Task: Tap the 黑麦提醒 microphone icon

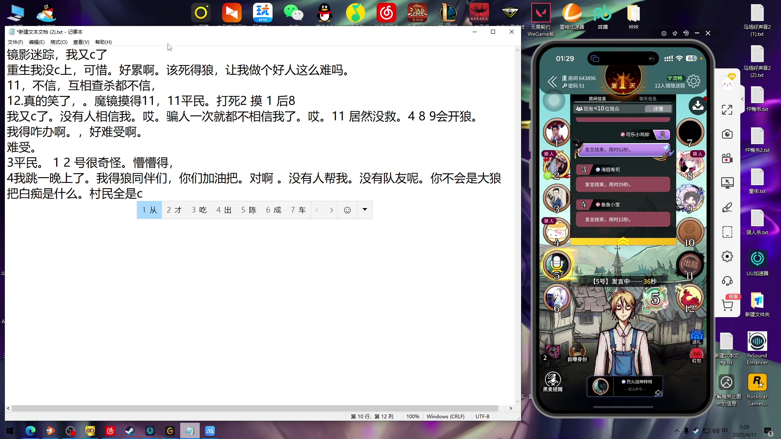Action: coord(552,382)
